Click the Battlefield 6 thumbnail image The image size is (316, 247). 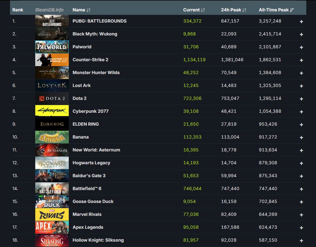pyautogui.click(x=52, y=189)
